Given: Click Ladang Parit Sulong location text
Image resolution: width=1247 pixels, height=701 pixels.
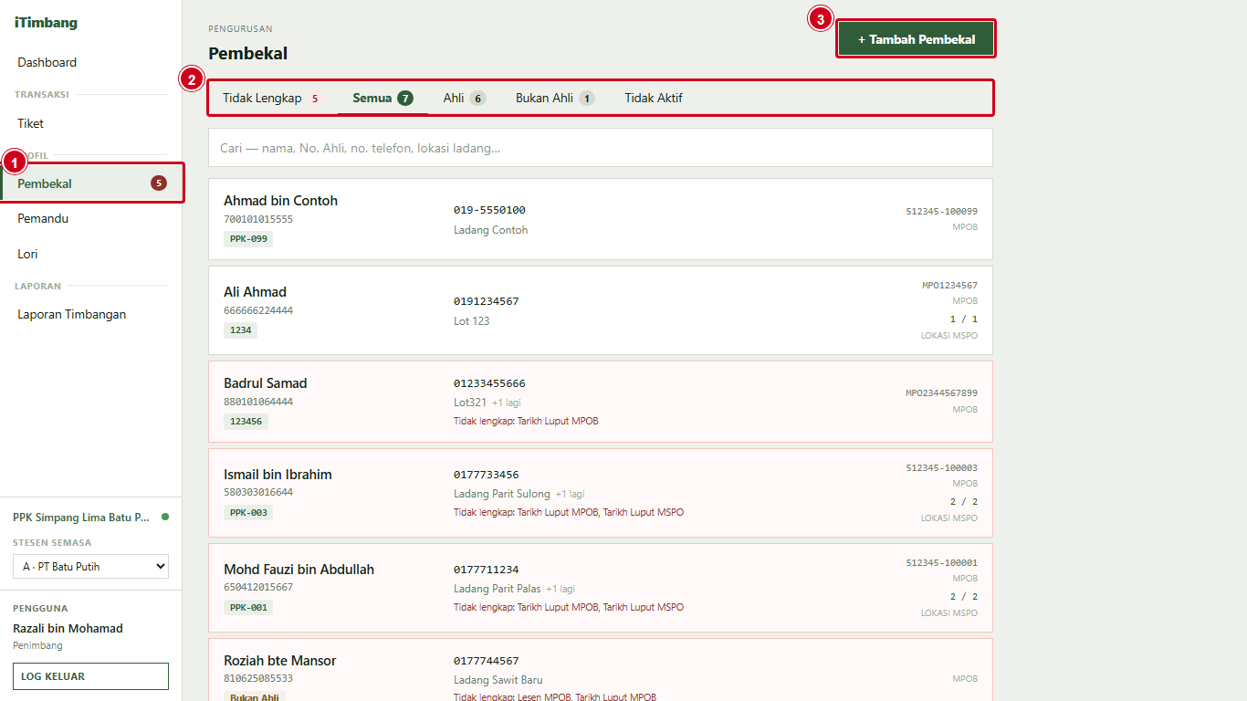Looking at the screenshot, I should [x=502, y=494].
